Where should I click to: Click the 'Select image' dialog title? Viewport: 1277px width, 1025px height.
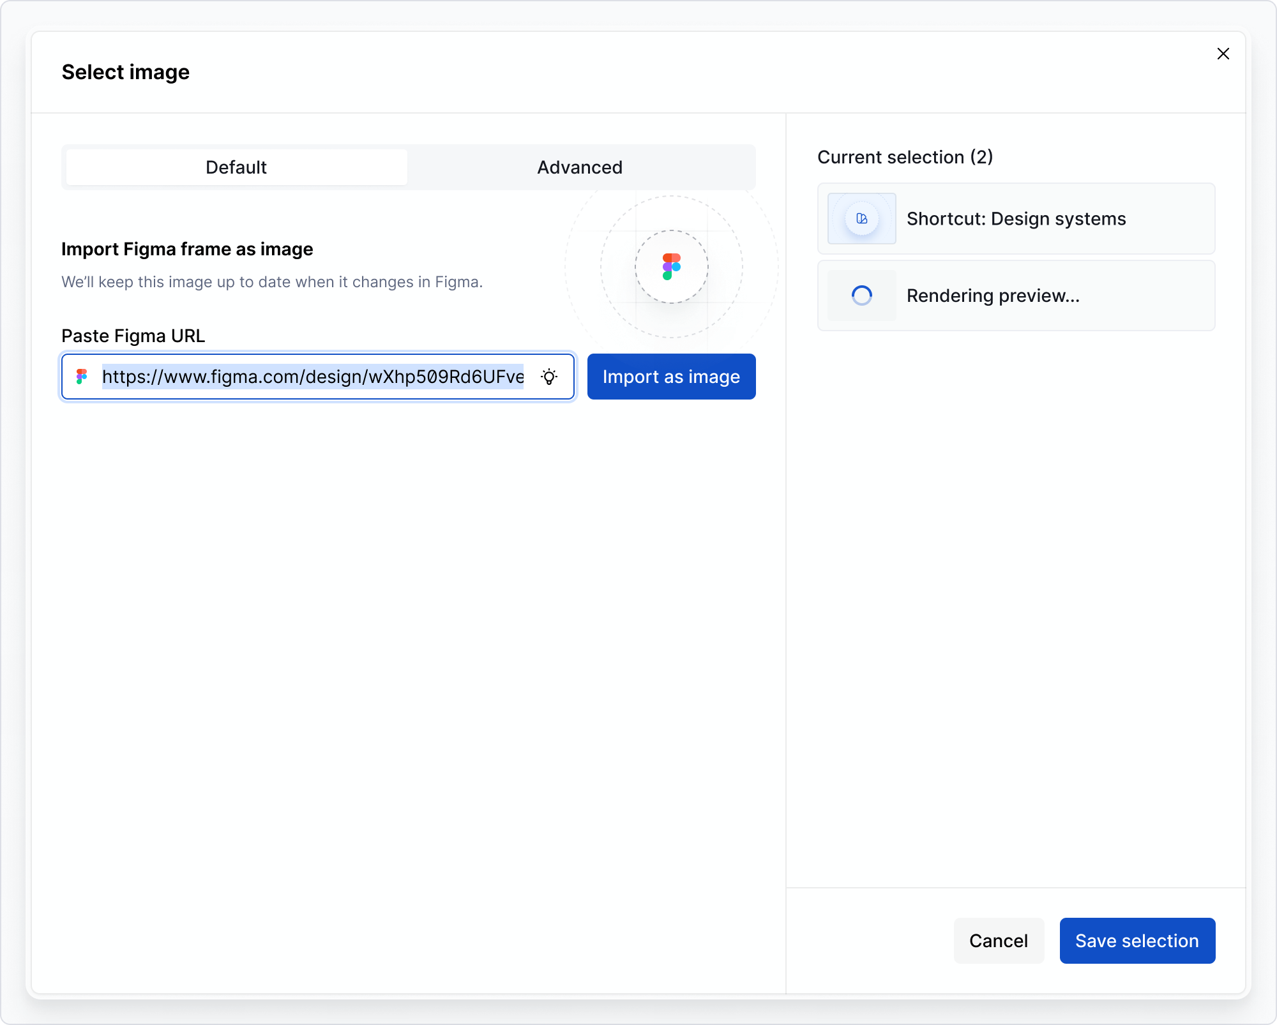coord(126,72)
